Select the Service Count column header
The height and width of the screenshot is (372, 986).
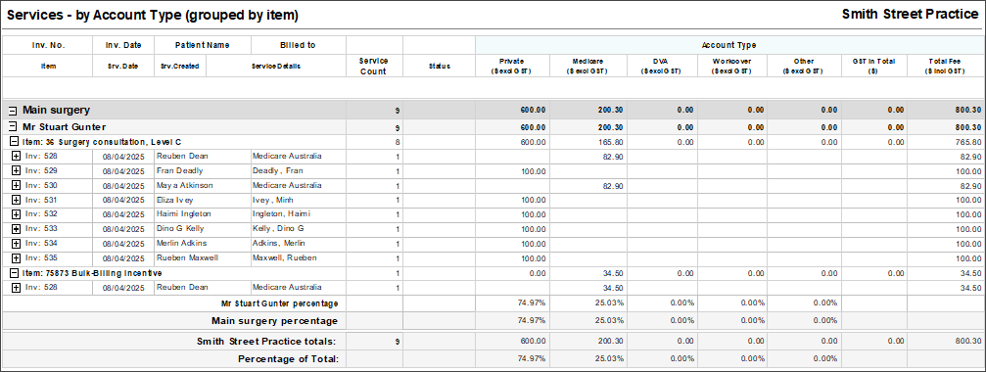[x=373, y=66]
